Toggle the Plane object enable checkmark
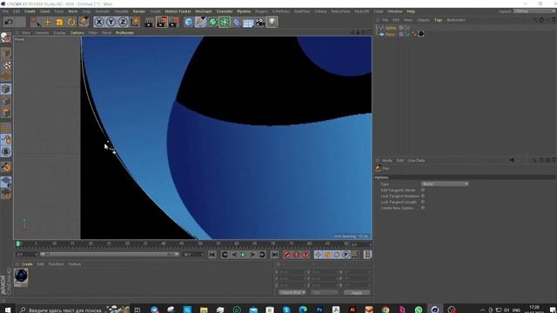557x313 pixels. tap(408, 34)
